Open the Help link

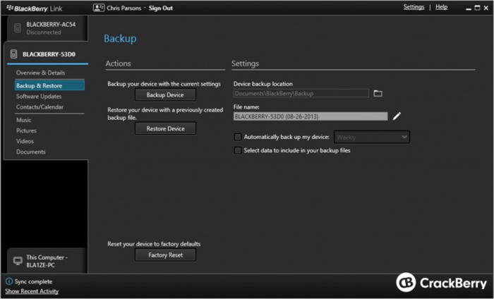click(x=441, y=7)
